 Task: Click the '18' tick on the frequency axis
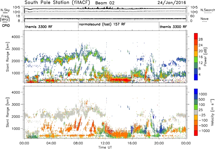(18, 16)
